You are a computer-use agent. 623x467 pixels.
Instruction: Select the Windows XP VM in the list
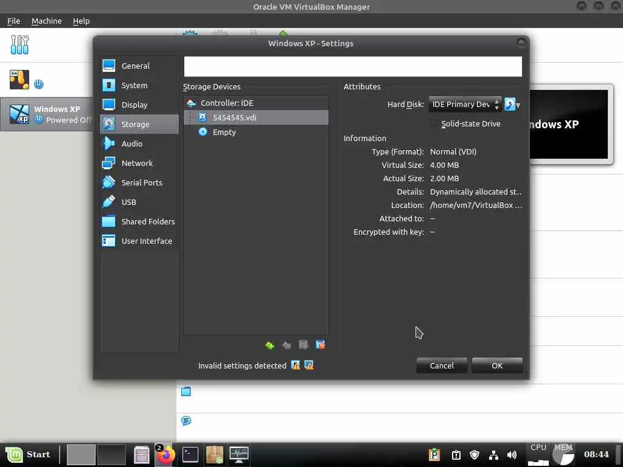click(x=46, y=114)
